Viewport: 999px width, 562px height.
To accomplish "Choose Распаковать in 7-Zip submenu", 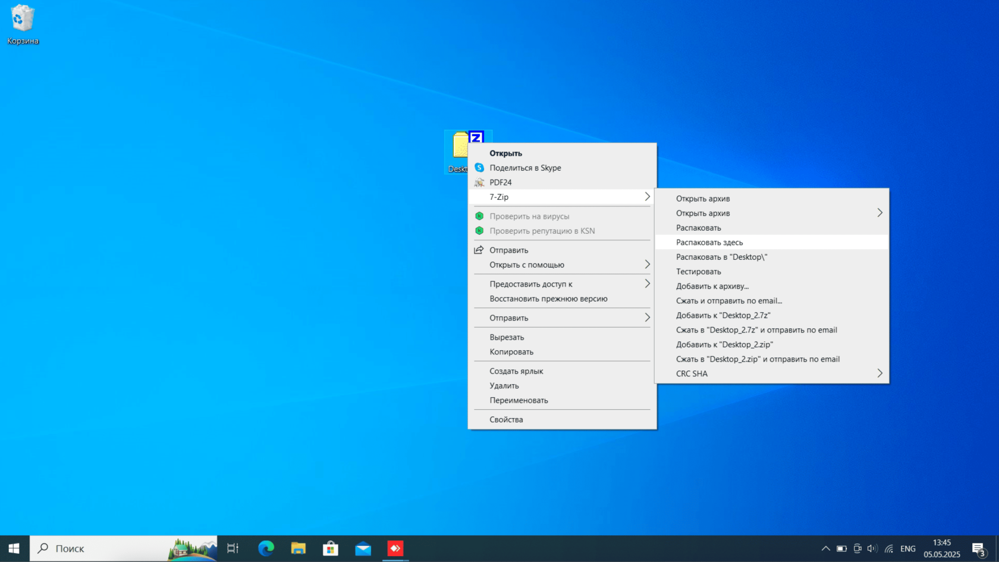I will point(771,228).
